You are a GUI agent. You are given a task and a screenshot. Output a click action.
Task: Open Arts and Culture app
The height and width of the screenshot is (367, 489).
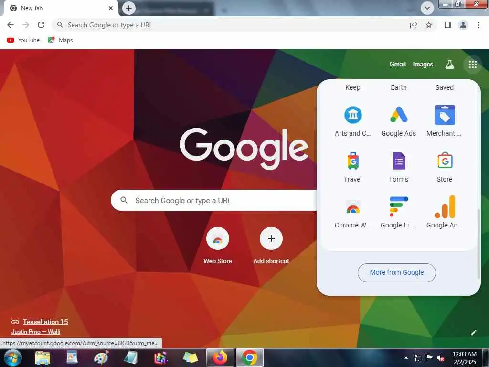tap(353, 121)
